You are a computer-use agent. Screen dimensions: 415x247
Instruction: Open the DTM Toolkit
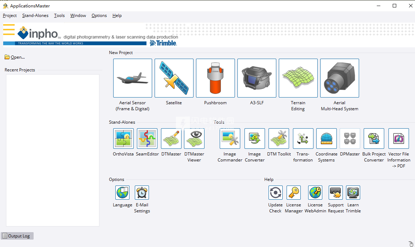[278, 138]
